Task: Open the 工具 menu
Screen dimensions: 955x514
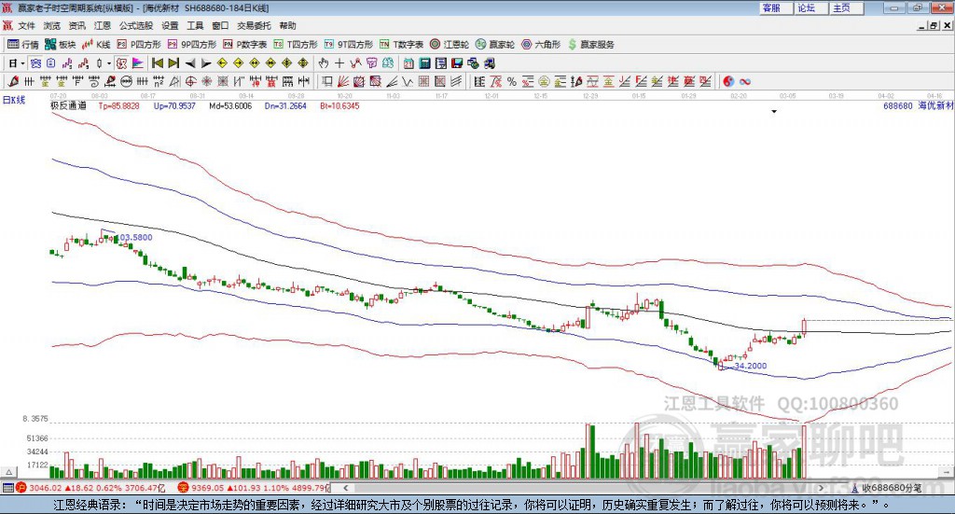Action: (x=195, y=25)
